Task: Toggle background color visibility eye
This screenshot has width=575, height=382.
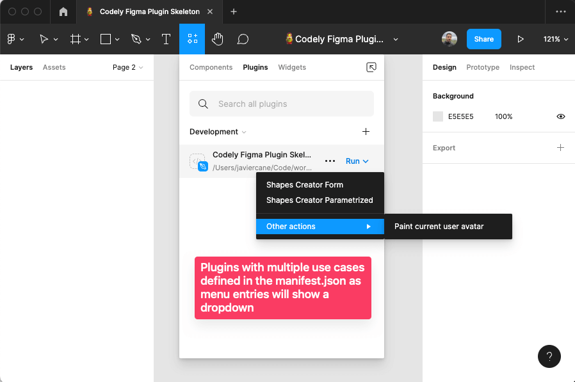Action: click(561, 116)
